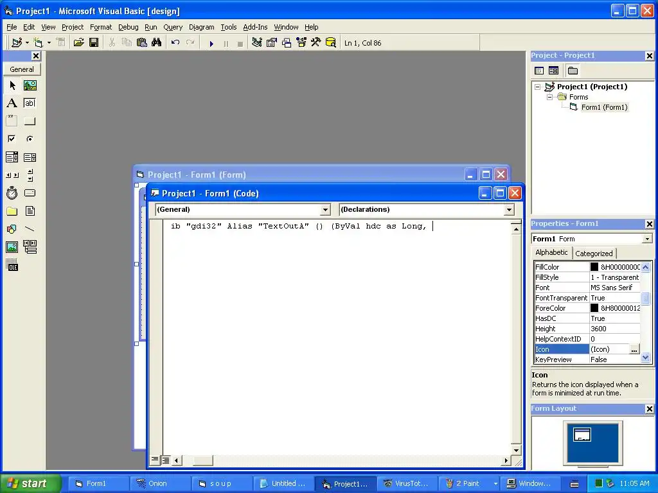Collapse the Project1 tree node
Screen dimensions: 658x493
538,87
